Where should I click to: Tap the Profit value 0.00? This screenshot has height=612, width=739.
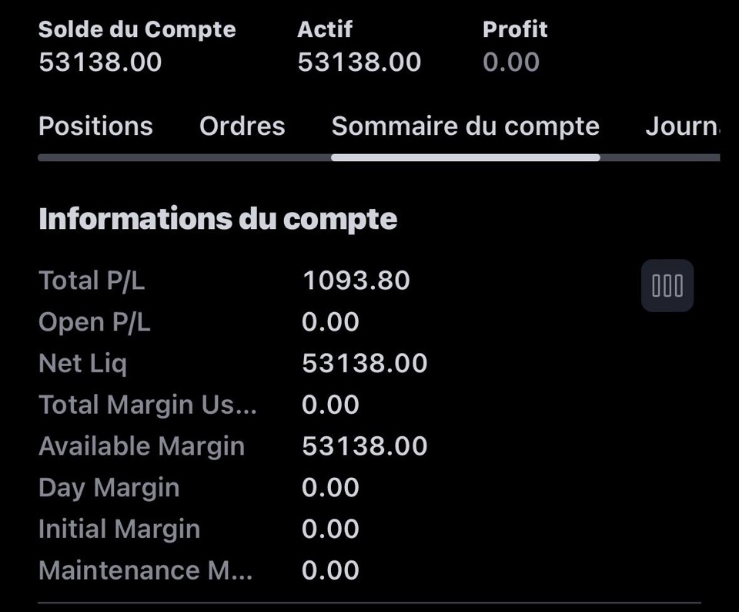[511, 62]
